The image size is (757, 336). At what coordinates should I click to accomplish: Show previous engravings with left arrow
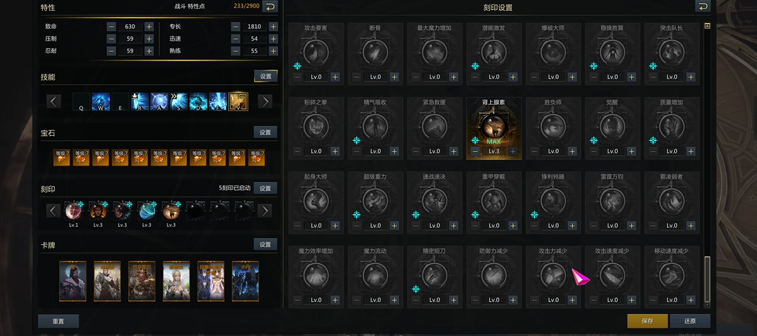click(x=54, y=210)
